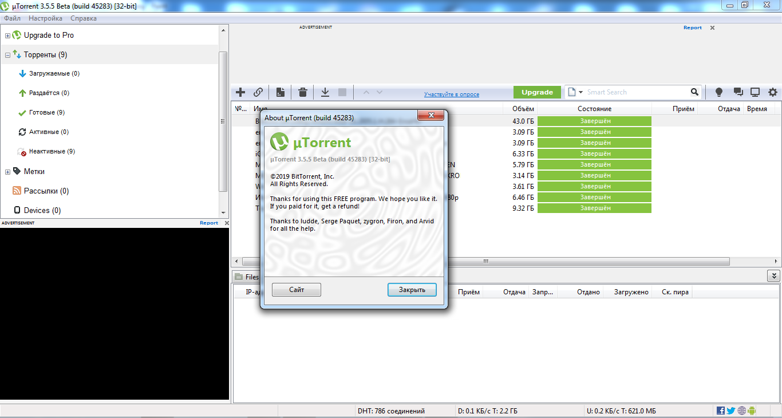Click the chat bubbles icon in toolbar
This screenshot has height=418, width=782.
coord(738,92)
